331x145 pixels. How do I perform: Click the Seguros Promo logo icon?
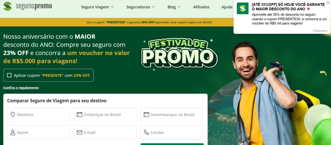8,6
